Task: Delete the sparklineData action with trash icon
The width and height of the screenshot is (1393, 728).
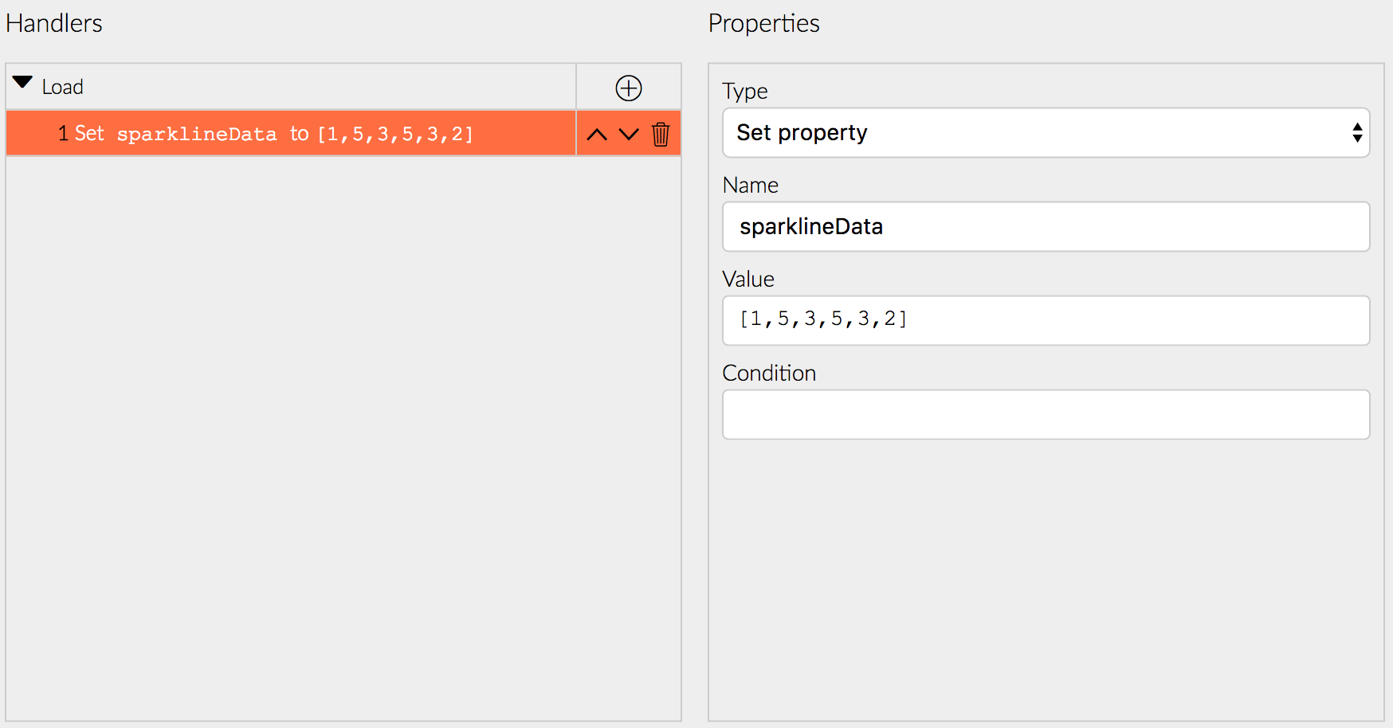Action: point(661,134)
